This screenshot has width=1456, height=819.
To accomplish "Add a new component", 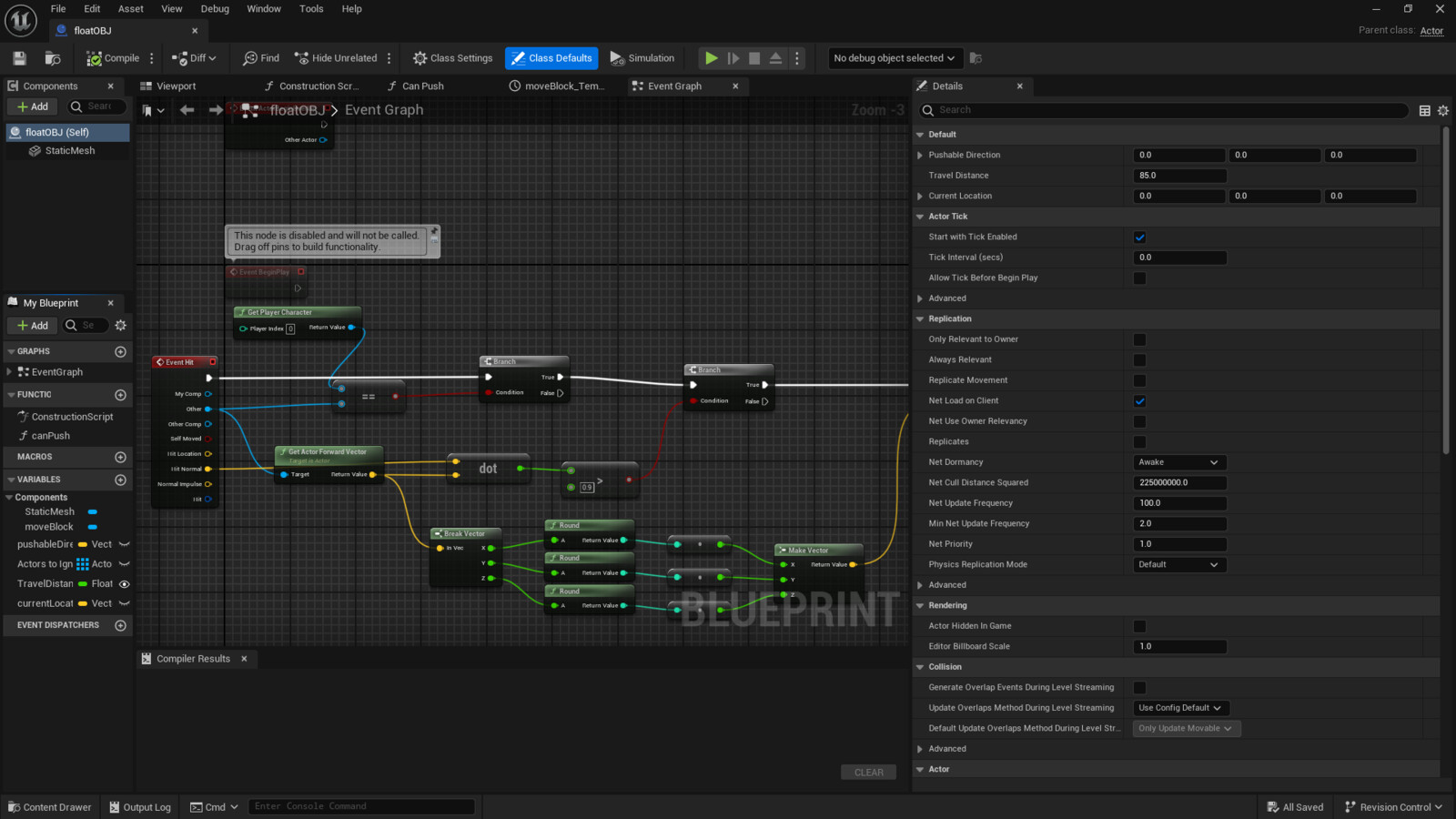I will point(34,106).
